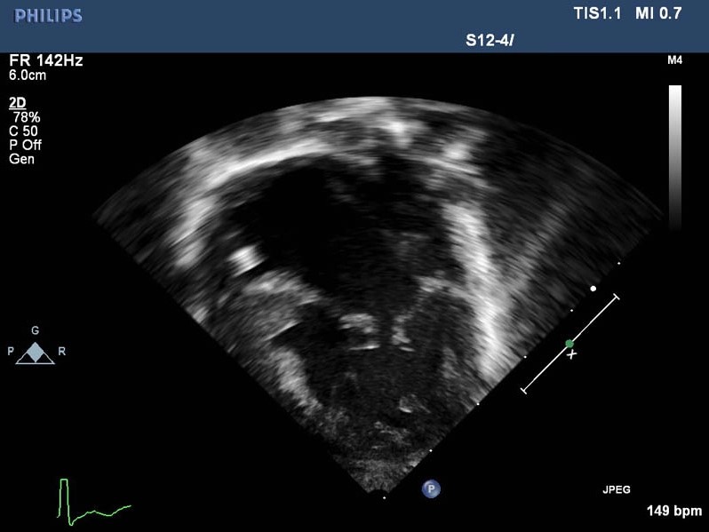Select the underlined 2D mode label
709x532 pixels.
pyautogui.click(x=17, y=103)
